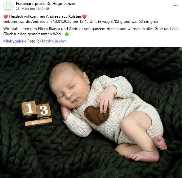This screenshot has height=178, width=182.
Task: Open the #Babygalerie hashtag
Action: (x=15, y=41)
